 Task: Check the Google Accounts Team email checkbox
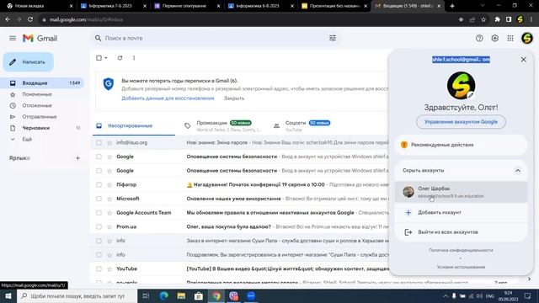click(x=99, y=213)
